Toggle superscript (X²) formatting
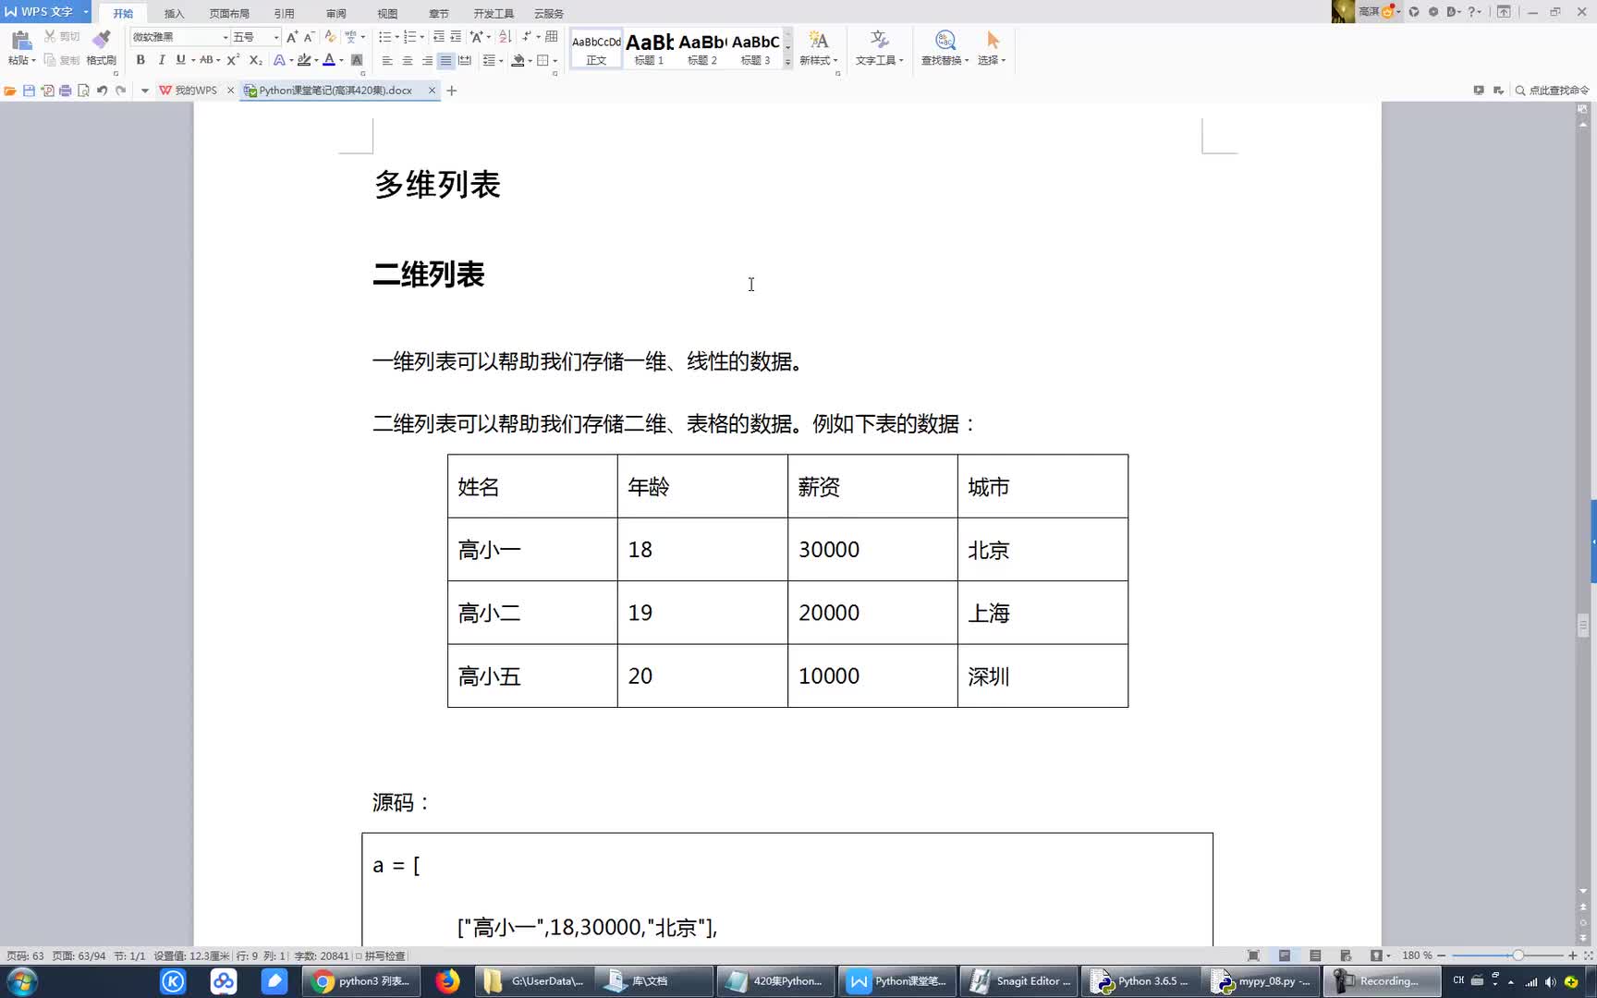The width and height of the screenshot is (1597, 998). (x=233, y=60)
